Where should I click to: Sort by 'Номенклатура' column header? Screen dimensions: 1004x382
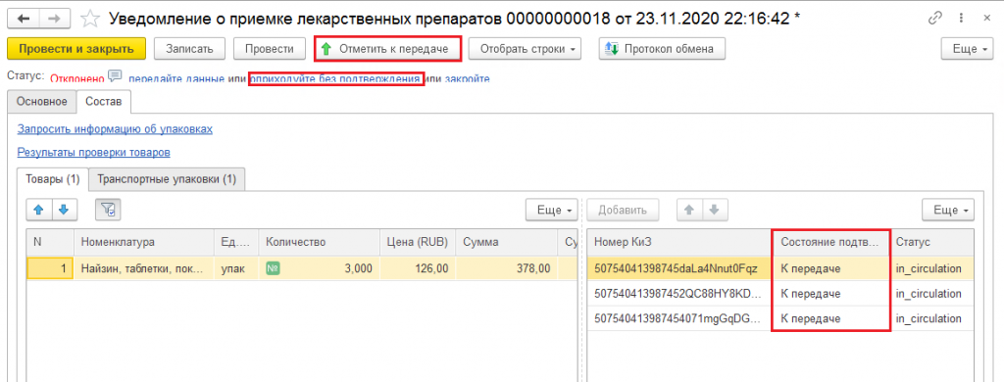[x=143, y=242]
